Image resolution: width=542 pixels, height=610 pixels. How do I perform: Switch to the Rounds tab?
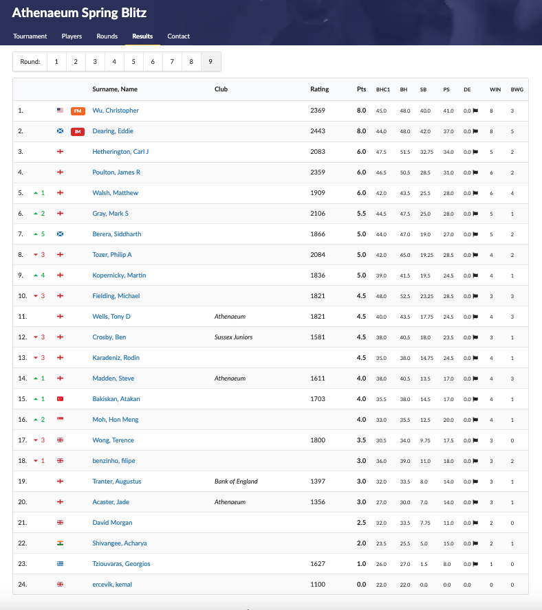point(107,36)
